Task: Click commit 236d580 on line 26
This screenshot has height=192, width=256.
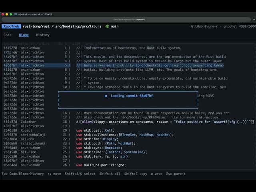Action: 10,156
